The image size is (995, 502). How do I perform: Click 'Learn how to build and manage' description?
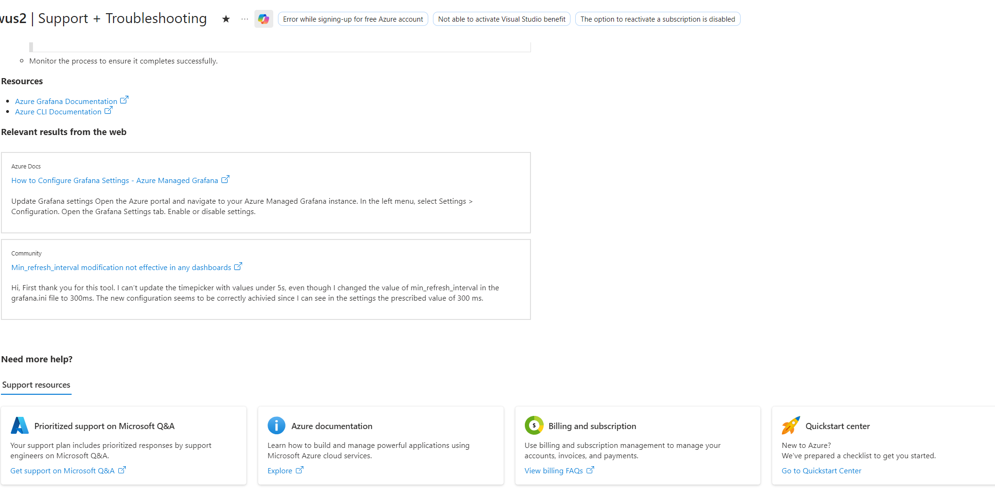tap(368, 450)
